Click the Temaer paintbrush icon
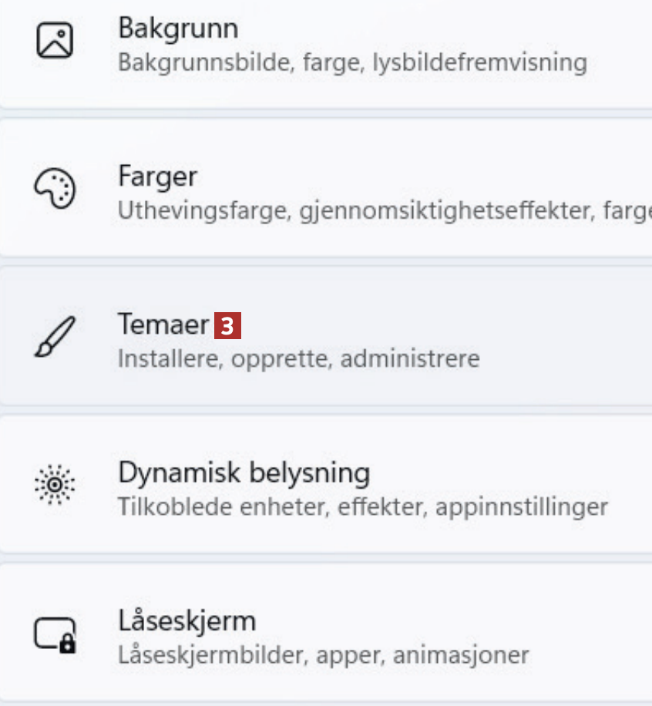This screenshot has width=652, height=706. tap(55, 338)
